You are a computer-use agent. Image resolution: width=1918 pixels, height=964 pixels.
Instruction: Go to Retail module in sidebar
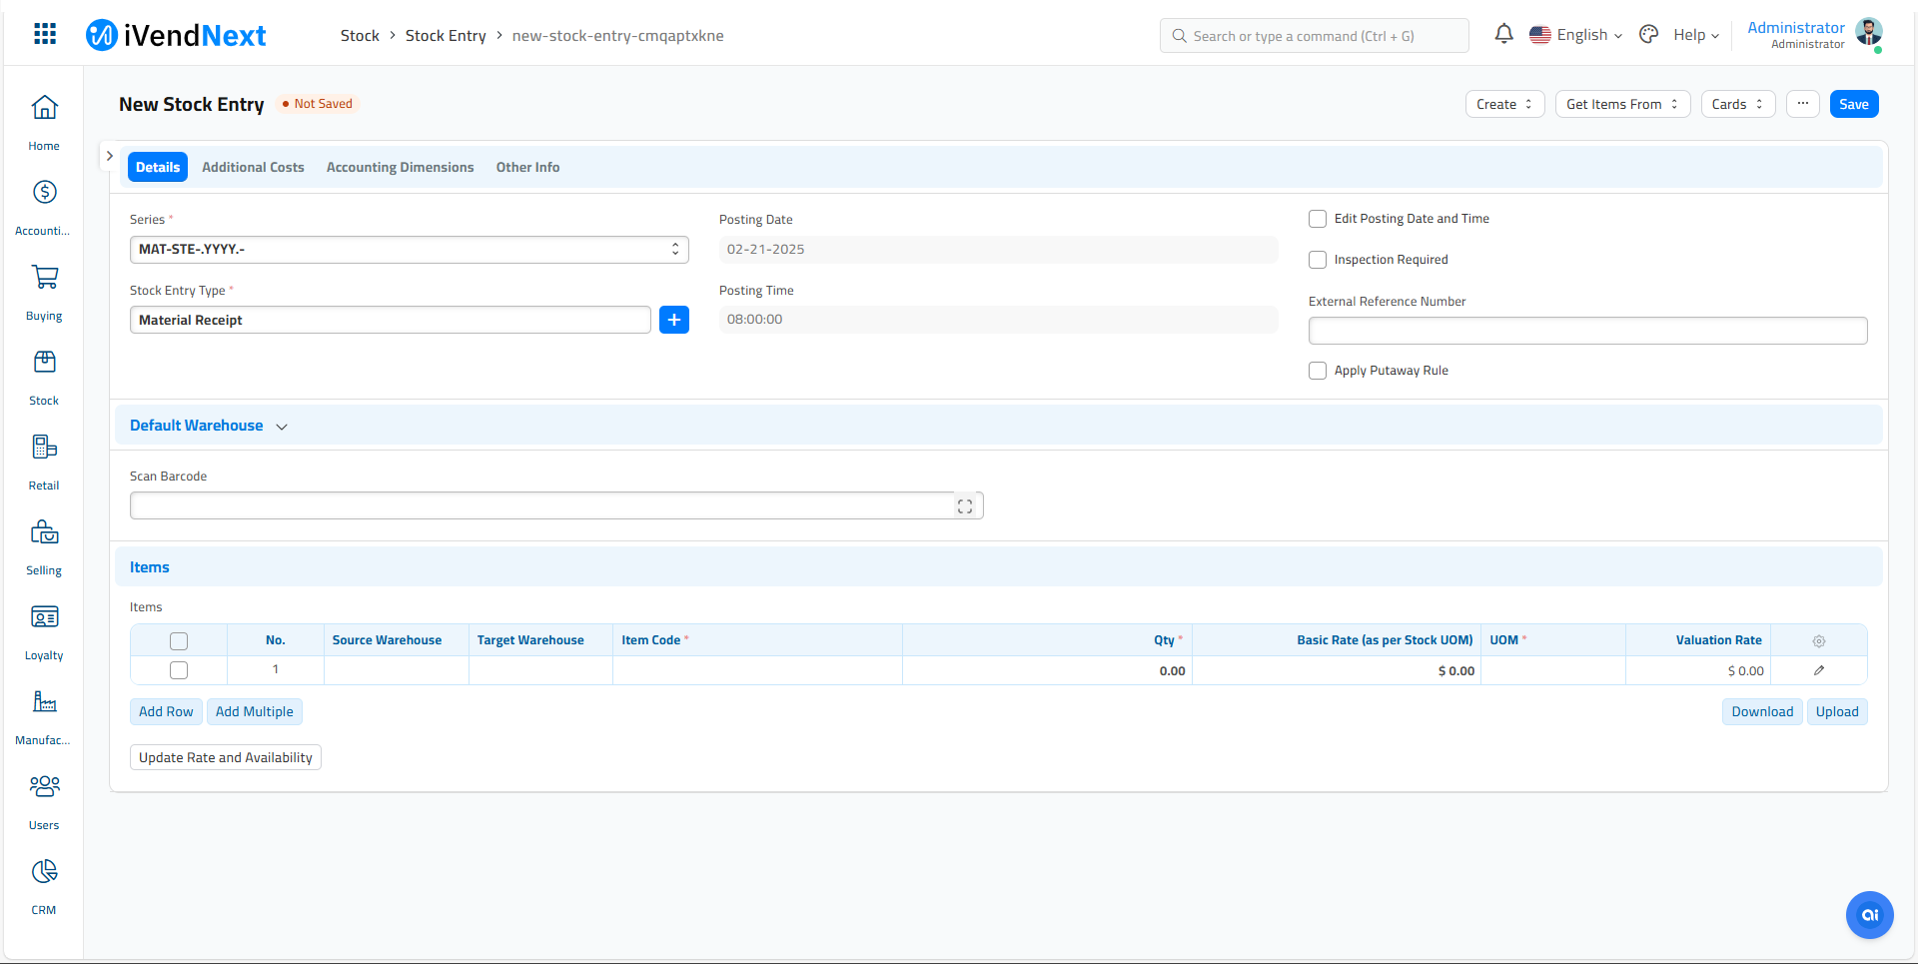44,462
